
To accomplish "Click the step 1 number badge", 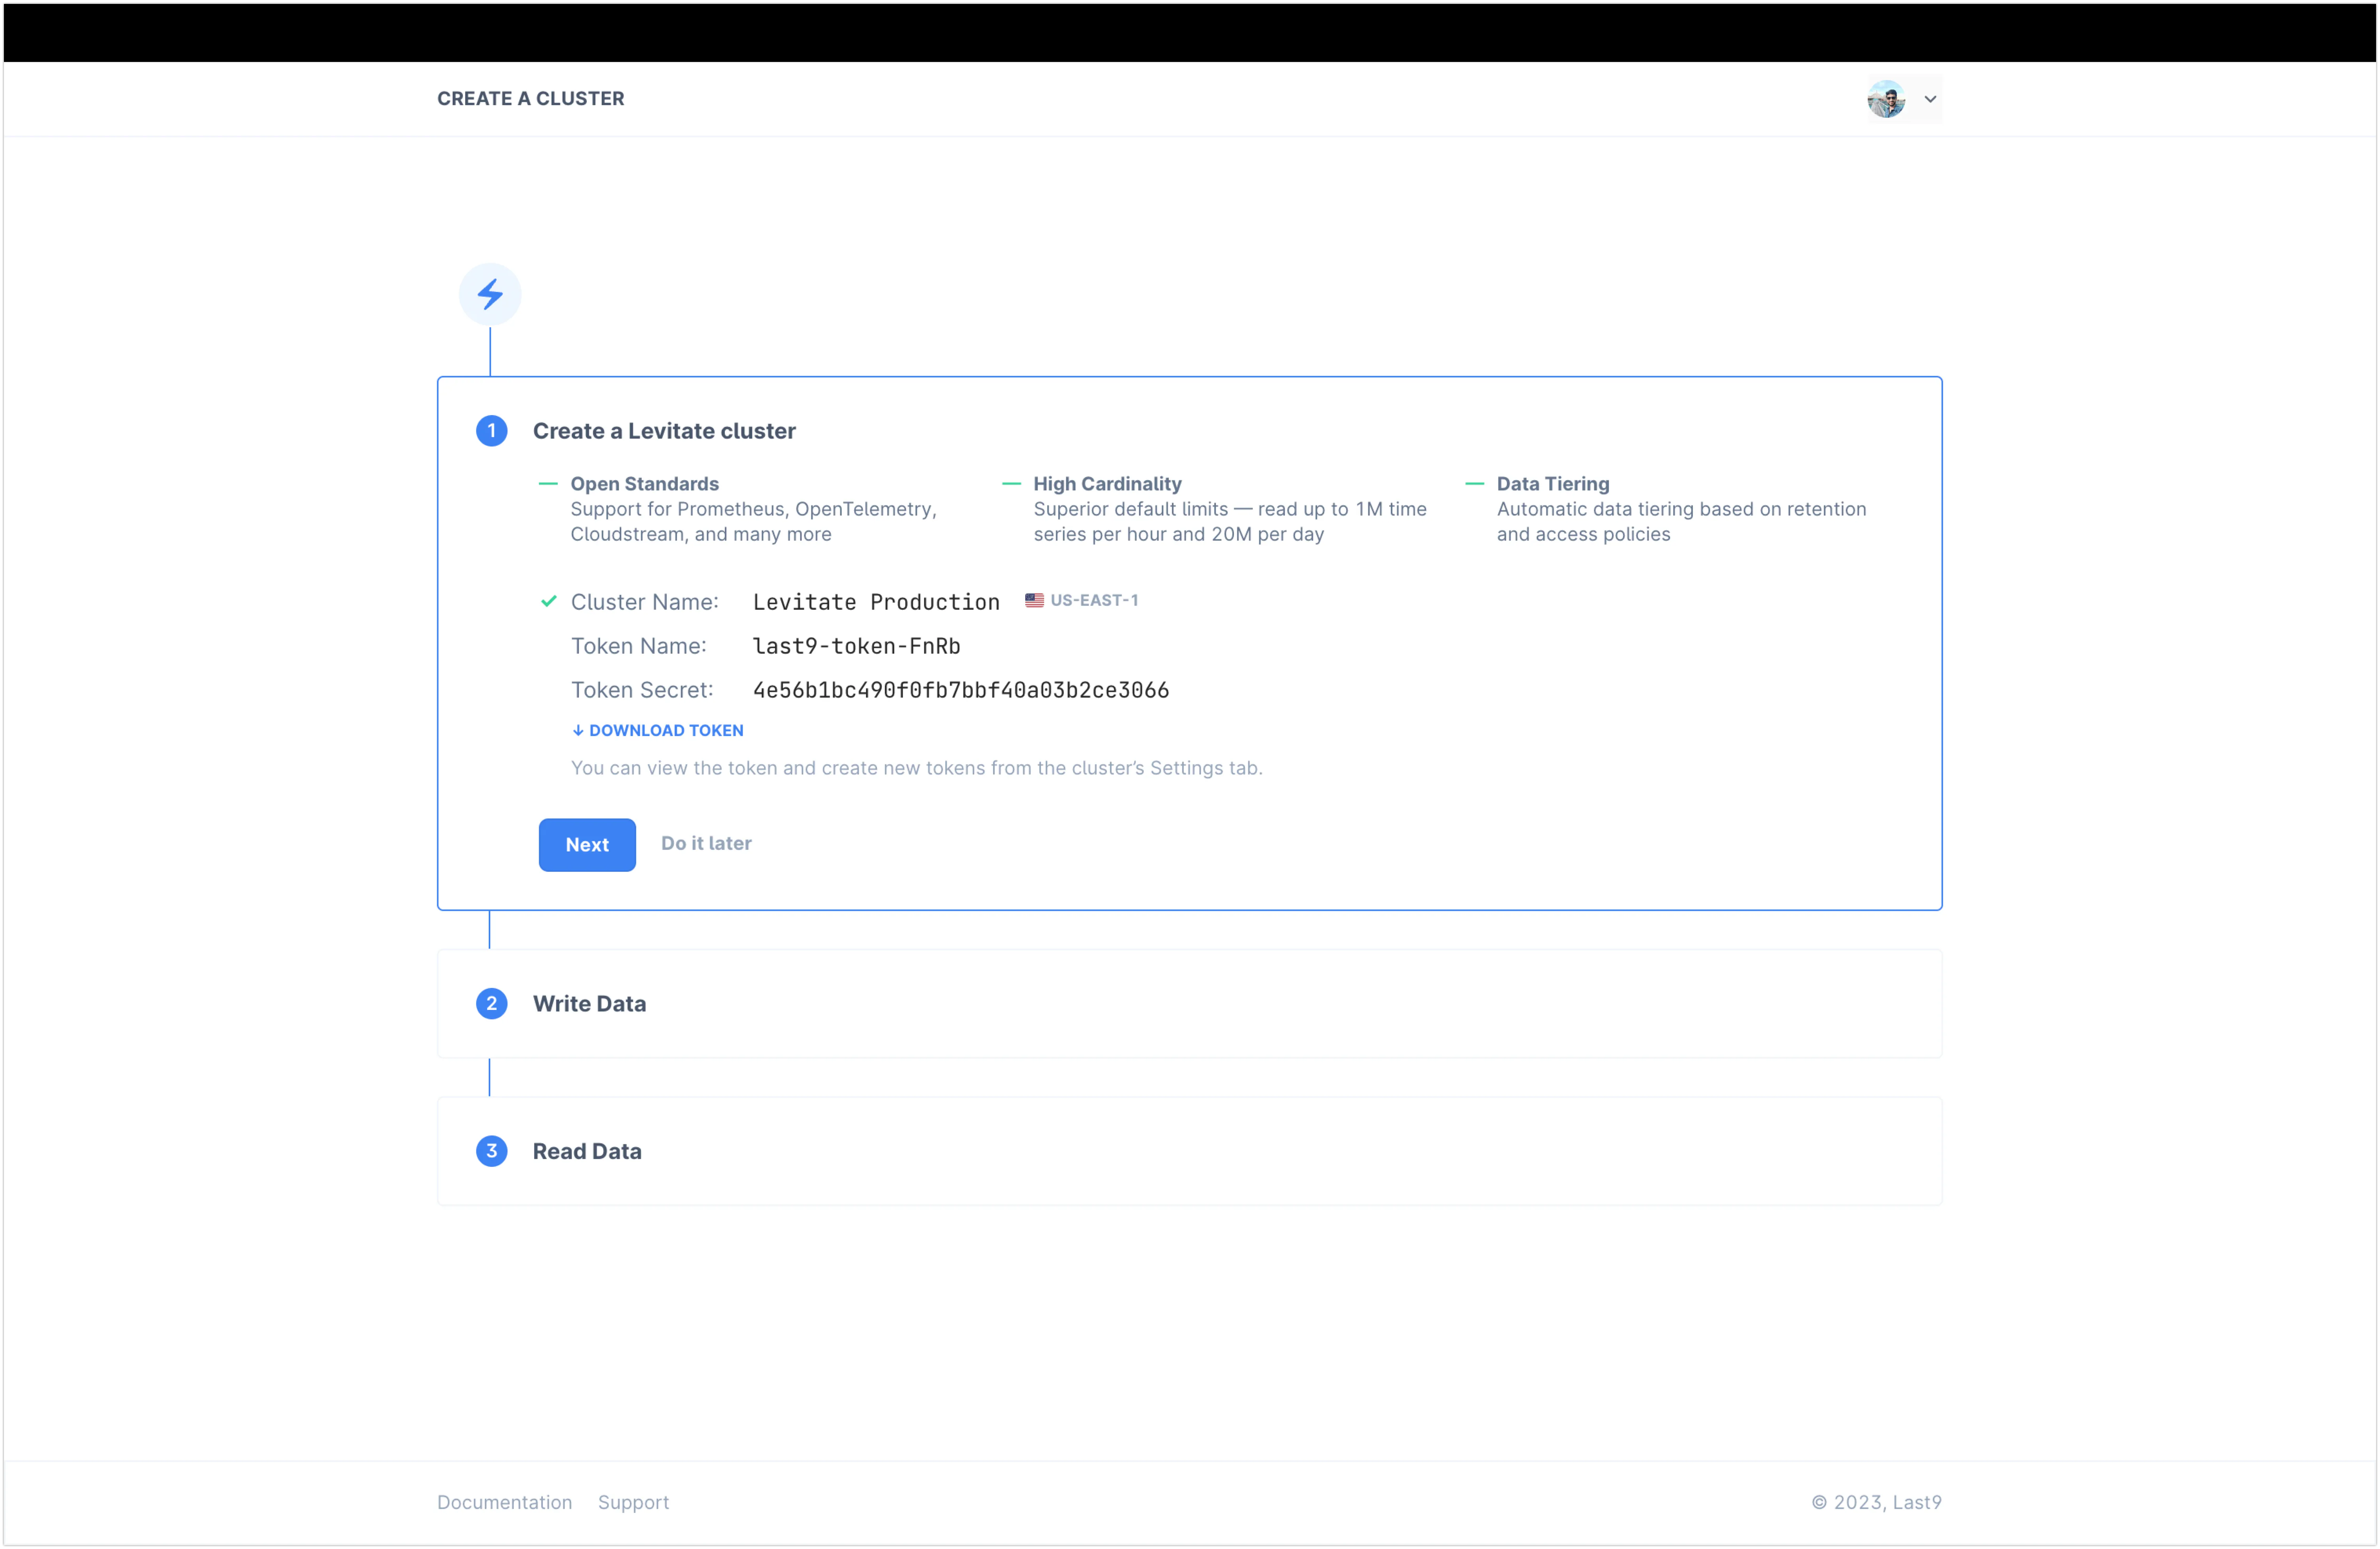I will (491, 431).
